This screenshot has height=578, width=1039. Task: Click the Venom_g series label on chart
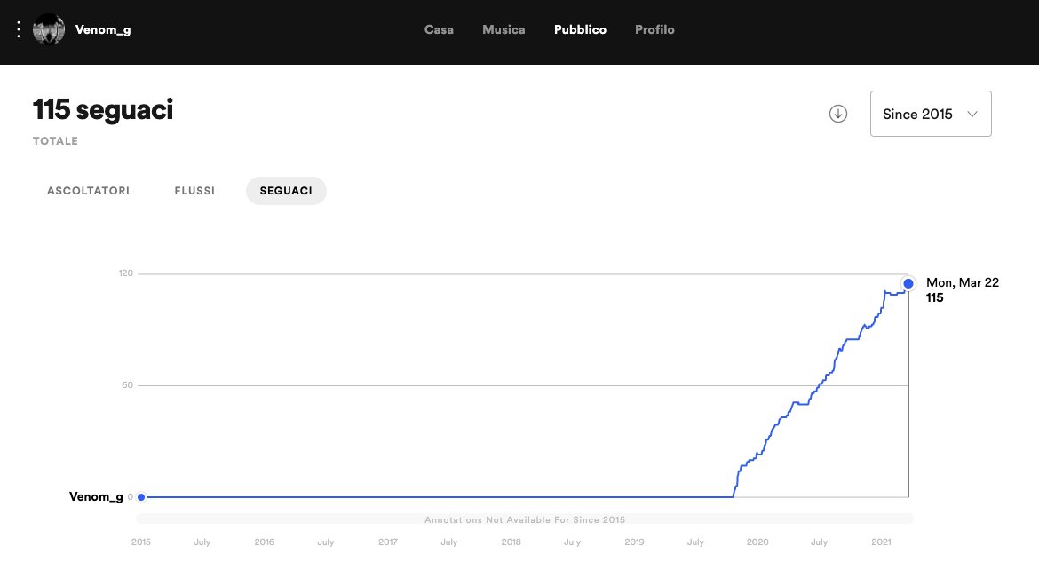(96, 496)
